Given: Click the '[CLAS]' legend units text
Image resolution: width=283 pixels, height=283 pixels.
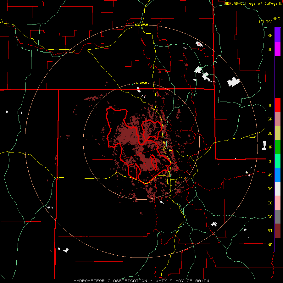Looking at the screenshot, I should pos(266,22).
